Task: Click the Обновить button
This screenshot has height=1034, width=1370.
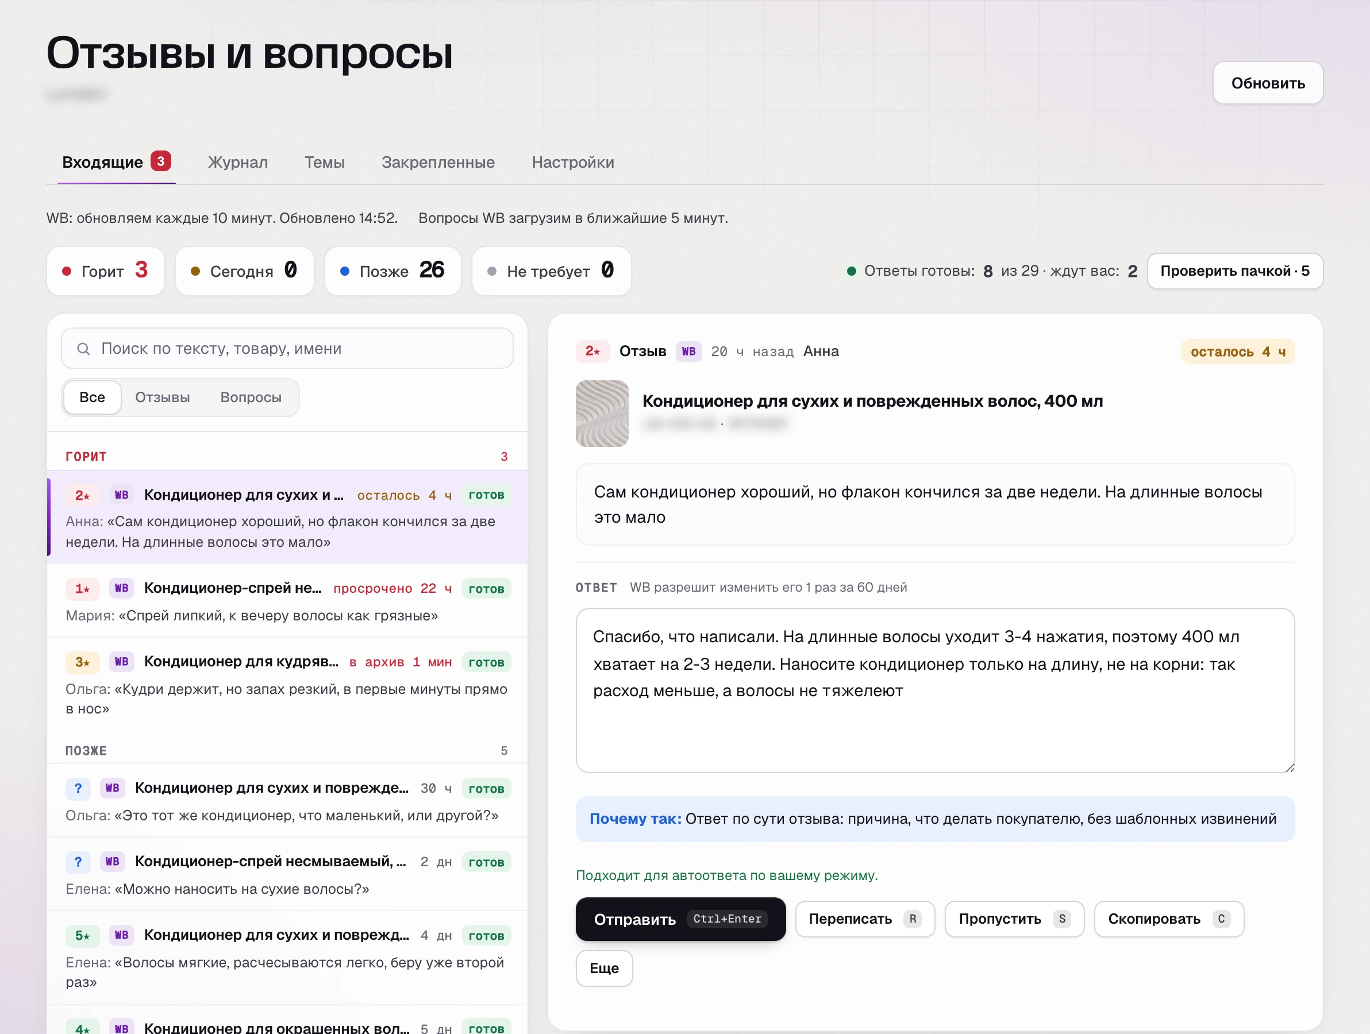Action: click(1267, 83)
